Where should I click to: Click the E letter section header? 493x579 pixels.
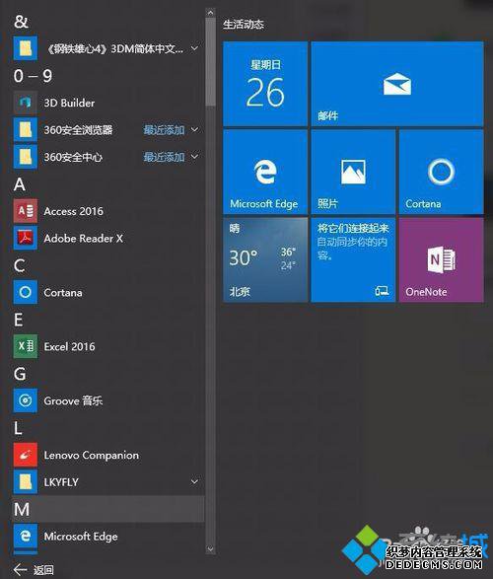(x=19, y=320)
